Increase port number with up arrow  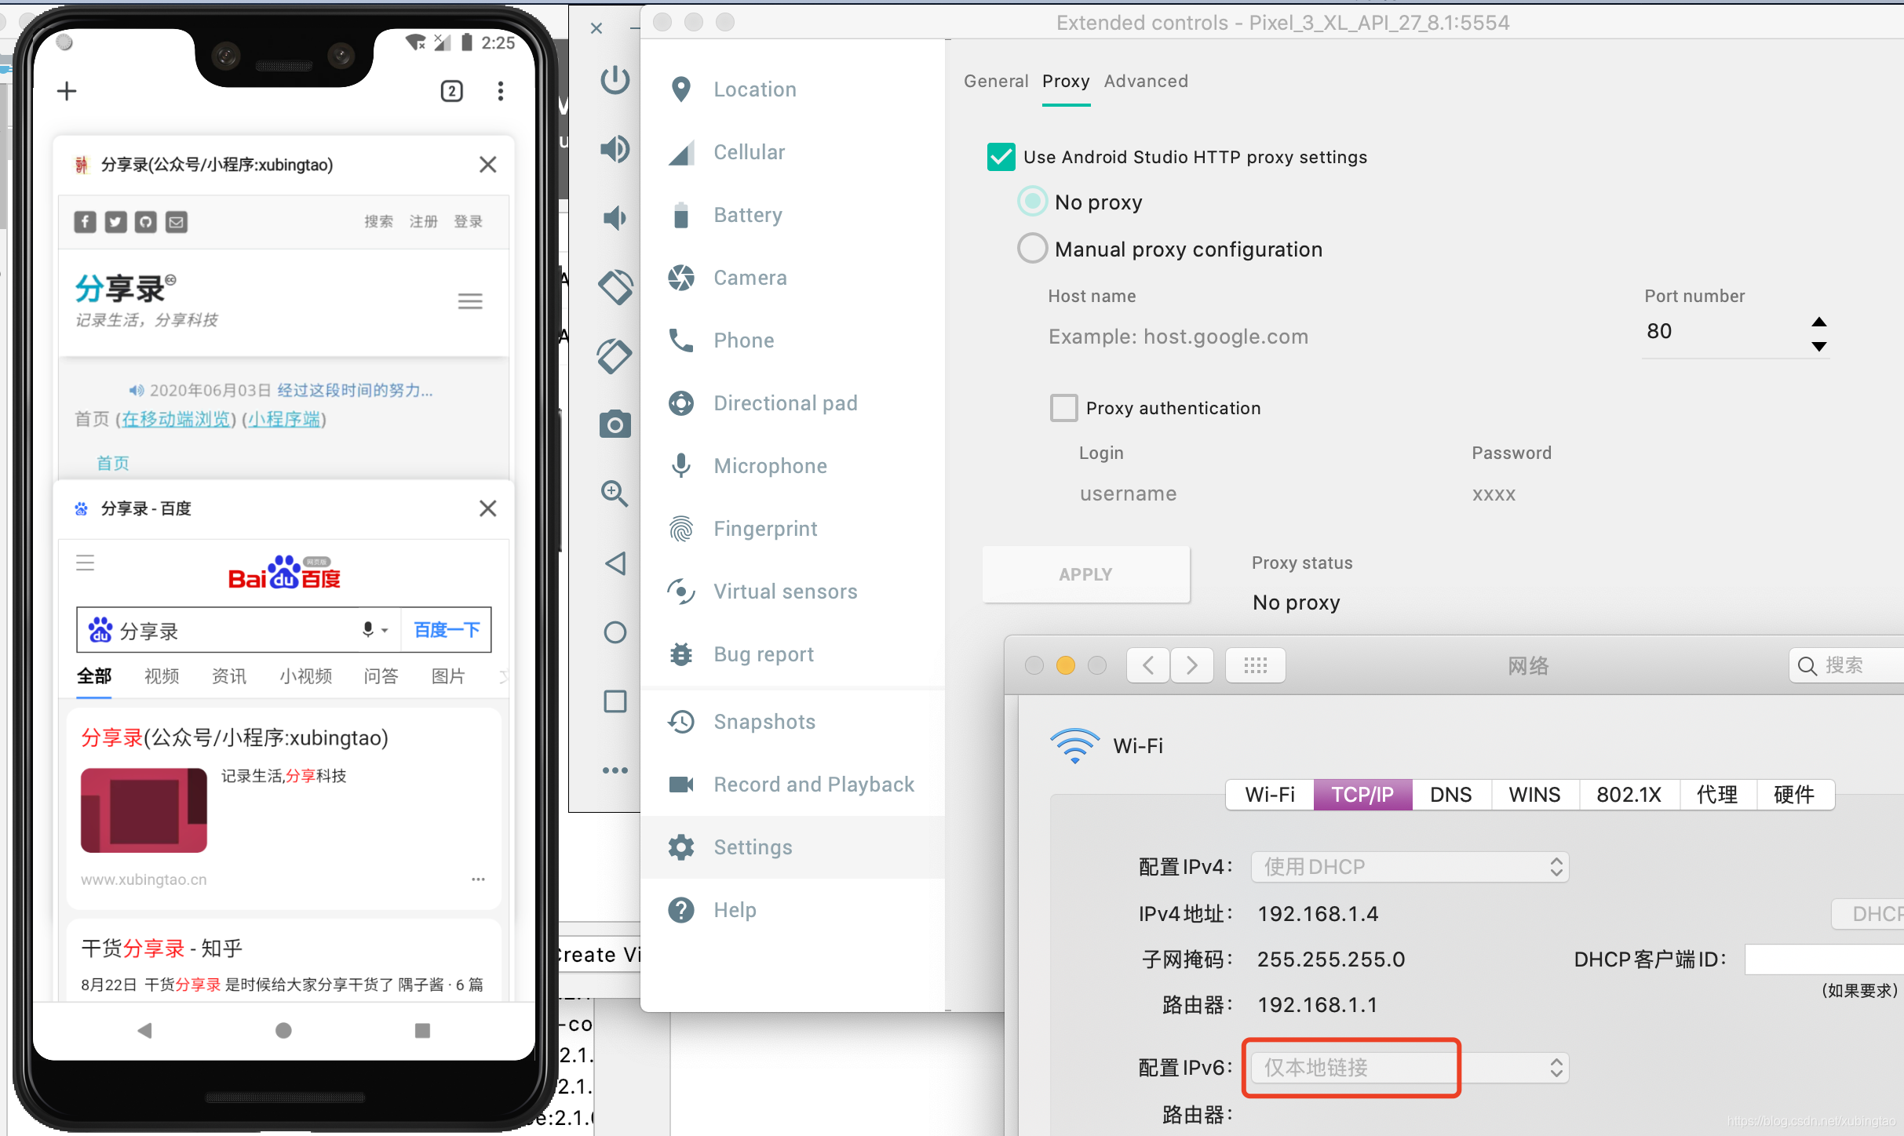pos(1818,322)
